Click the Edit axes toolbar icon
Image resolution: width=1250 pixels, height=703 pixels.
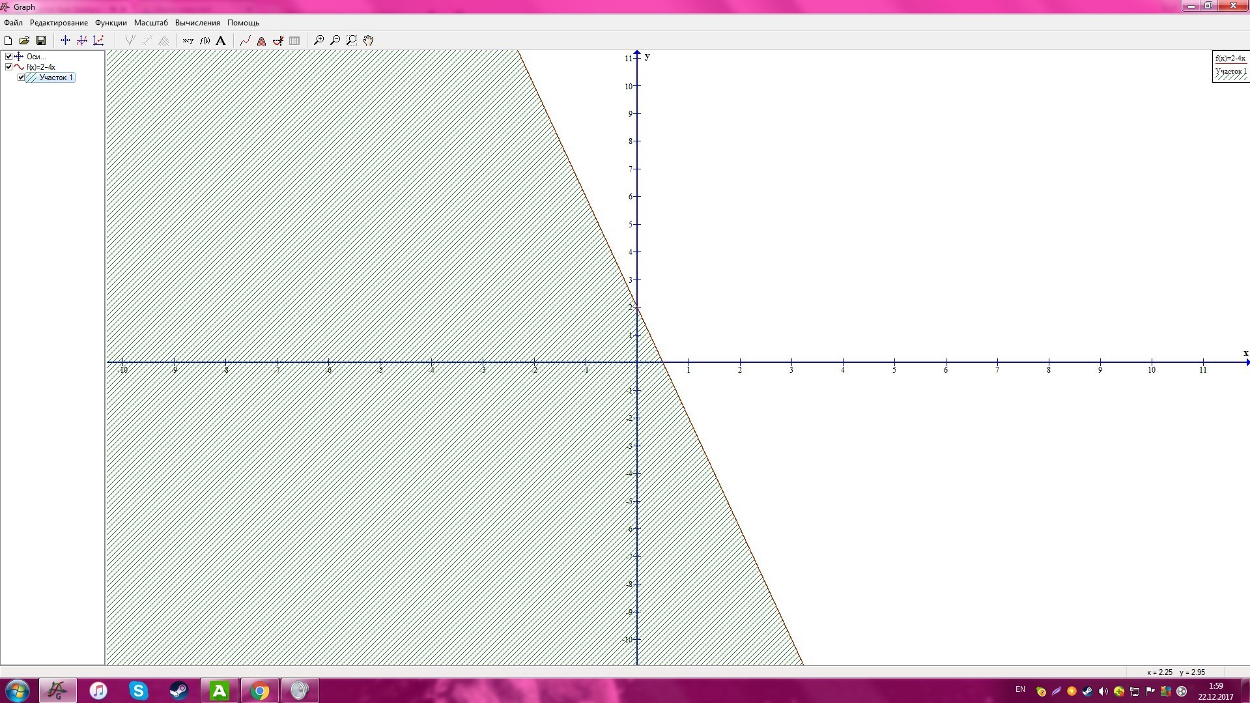(65, 40)
